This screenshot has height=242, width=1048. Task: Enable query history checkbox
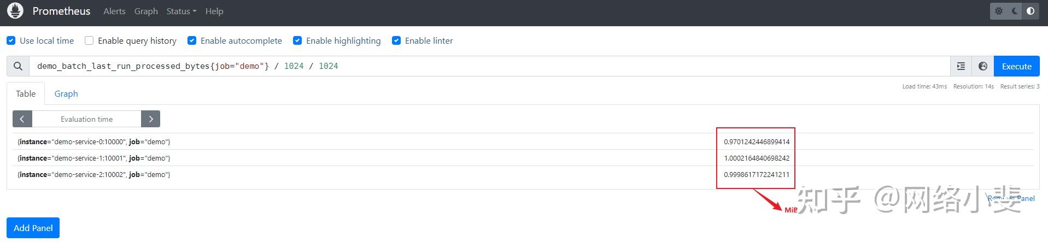[x=89, y=40]
